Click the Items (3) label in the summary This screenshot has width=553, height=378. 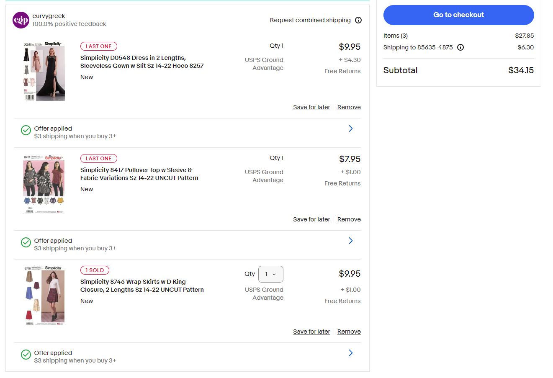coord(396,36)
